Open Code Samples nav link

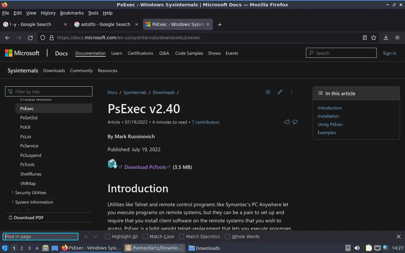[189, 53]
